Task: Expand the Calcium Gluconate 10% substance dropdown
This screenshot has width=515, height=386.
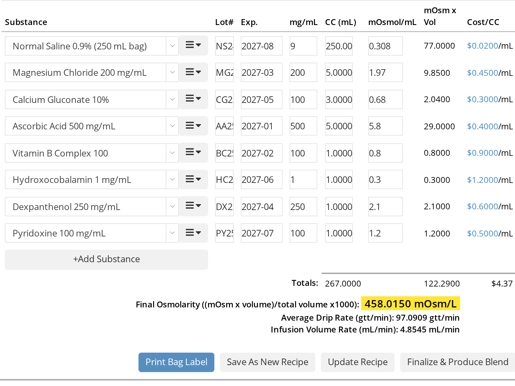Action: [x=172, y=99]
